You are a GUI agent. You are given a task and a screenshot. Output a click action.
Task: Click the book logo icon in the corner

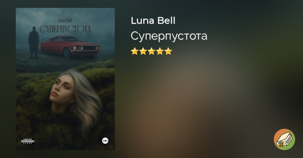(284, 139)
